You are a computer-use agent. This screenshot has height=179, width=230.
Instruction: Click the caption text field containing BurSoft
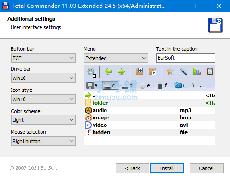pos(186,58)
